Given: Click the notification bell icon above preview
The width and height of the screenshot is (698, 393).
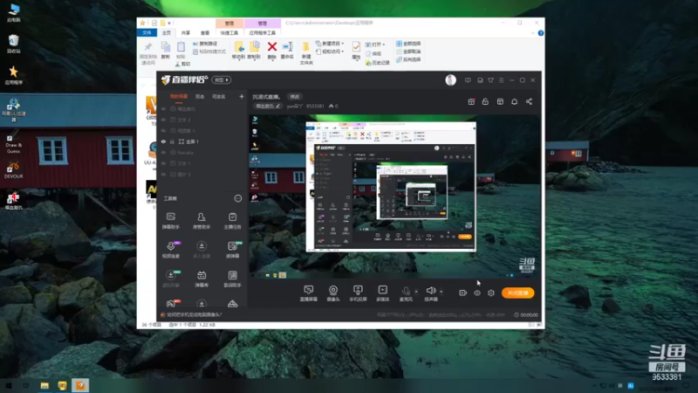Looking at the screenshot, I should pyautogui.click(x=514, y=101).
